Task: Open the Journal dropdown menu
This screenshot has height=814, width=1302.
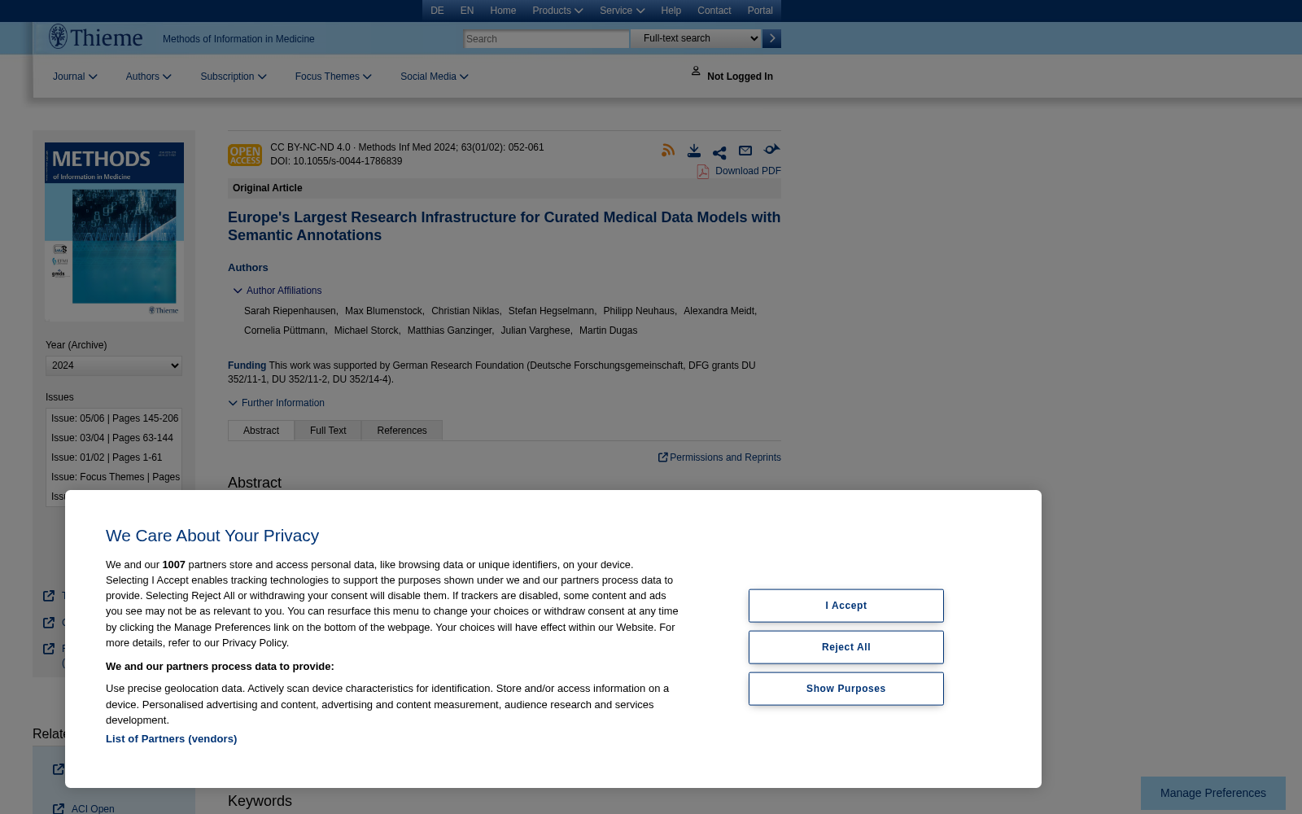Action: point(75,77)
